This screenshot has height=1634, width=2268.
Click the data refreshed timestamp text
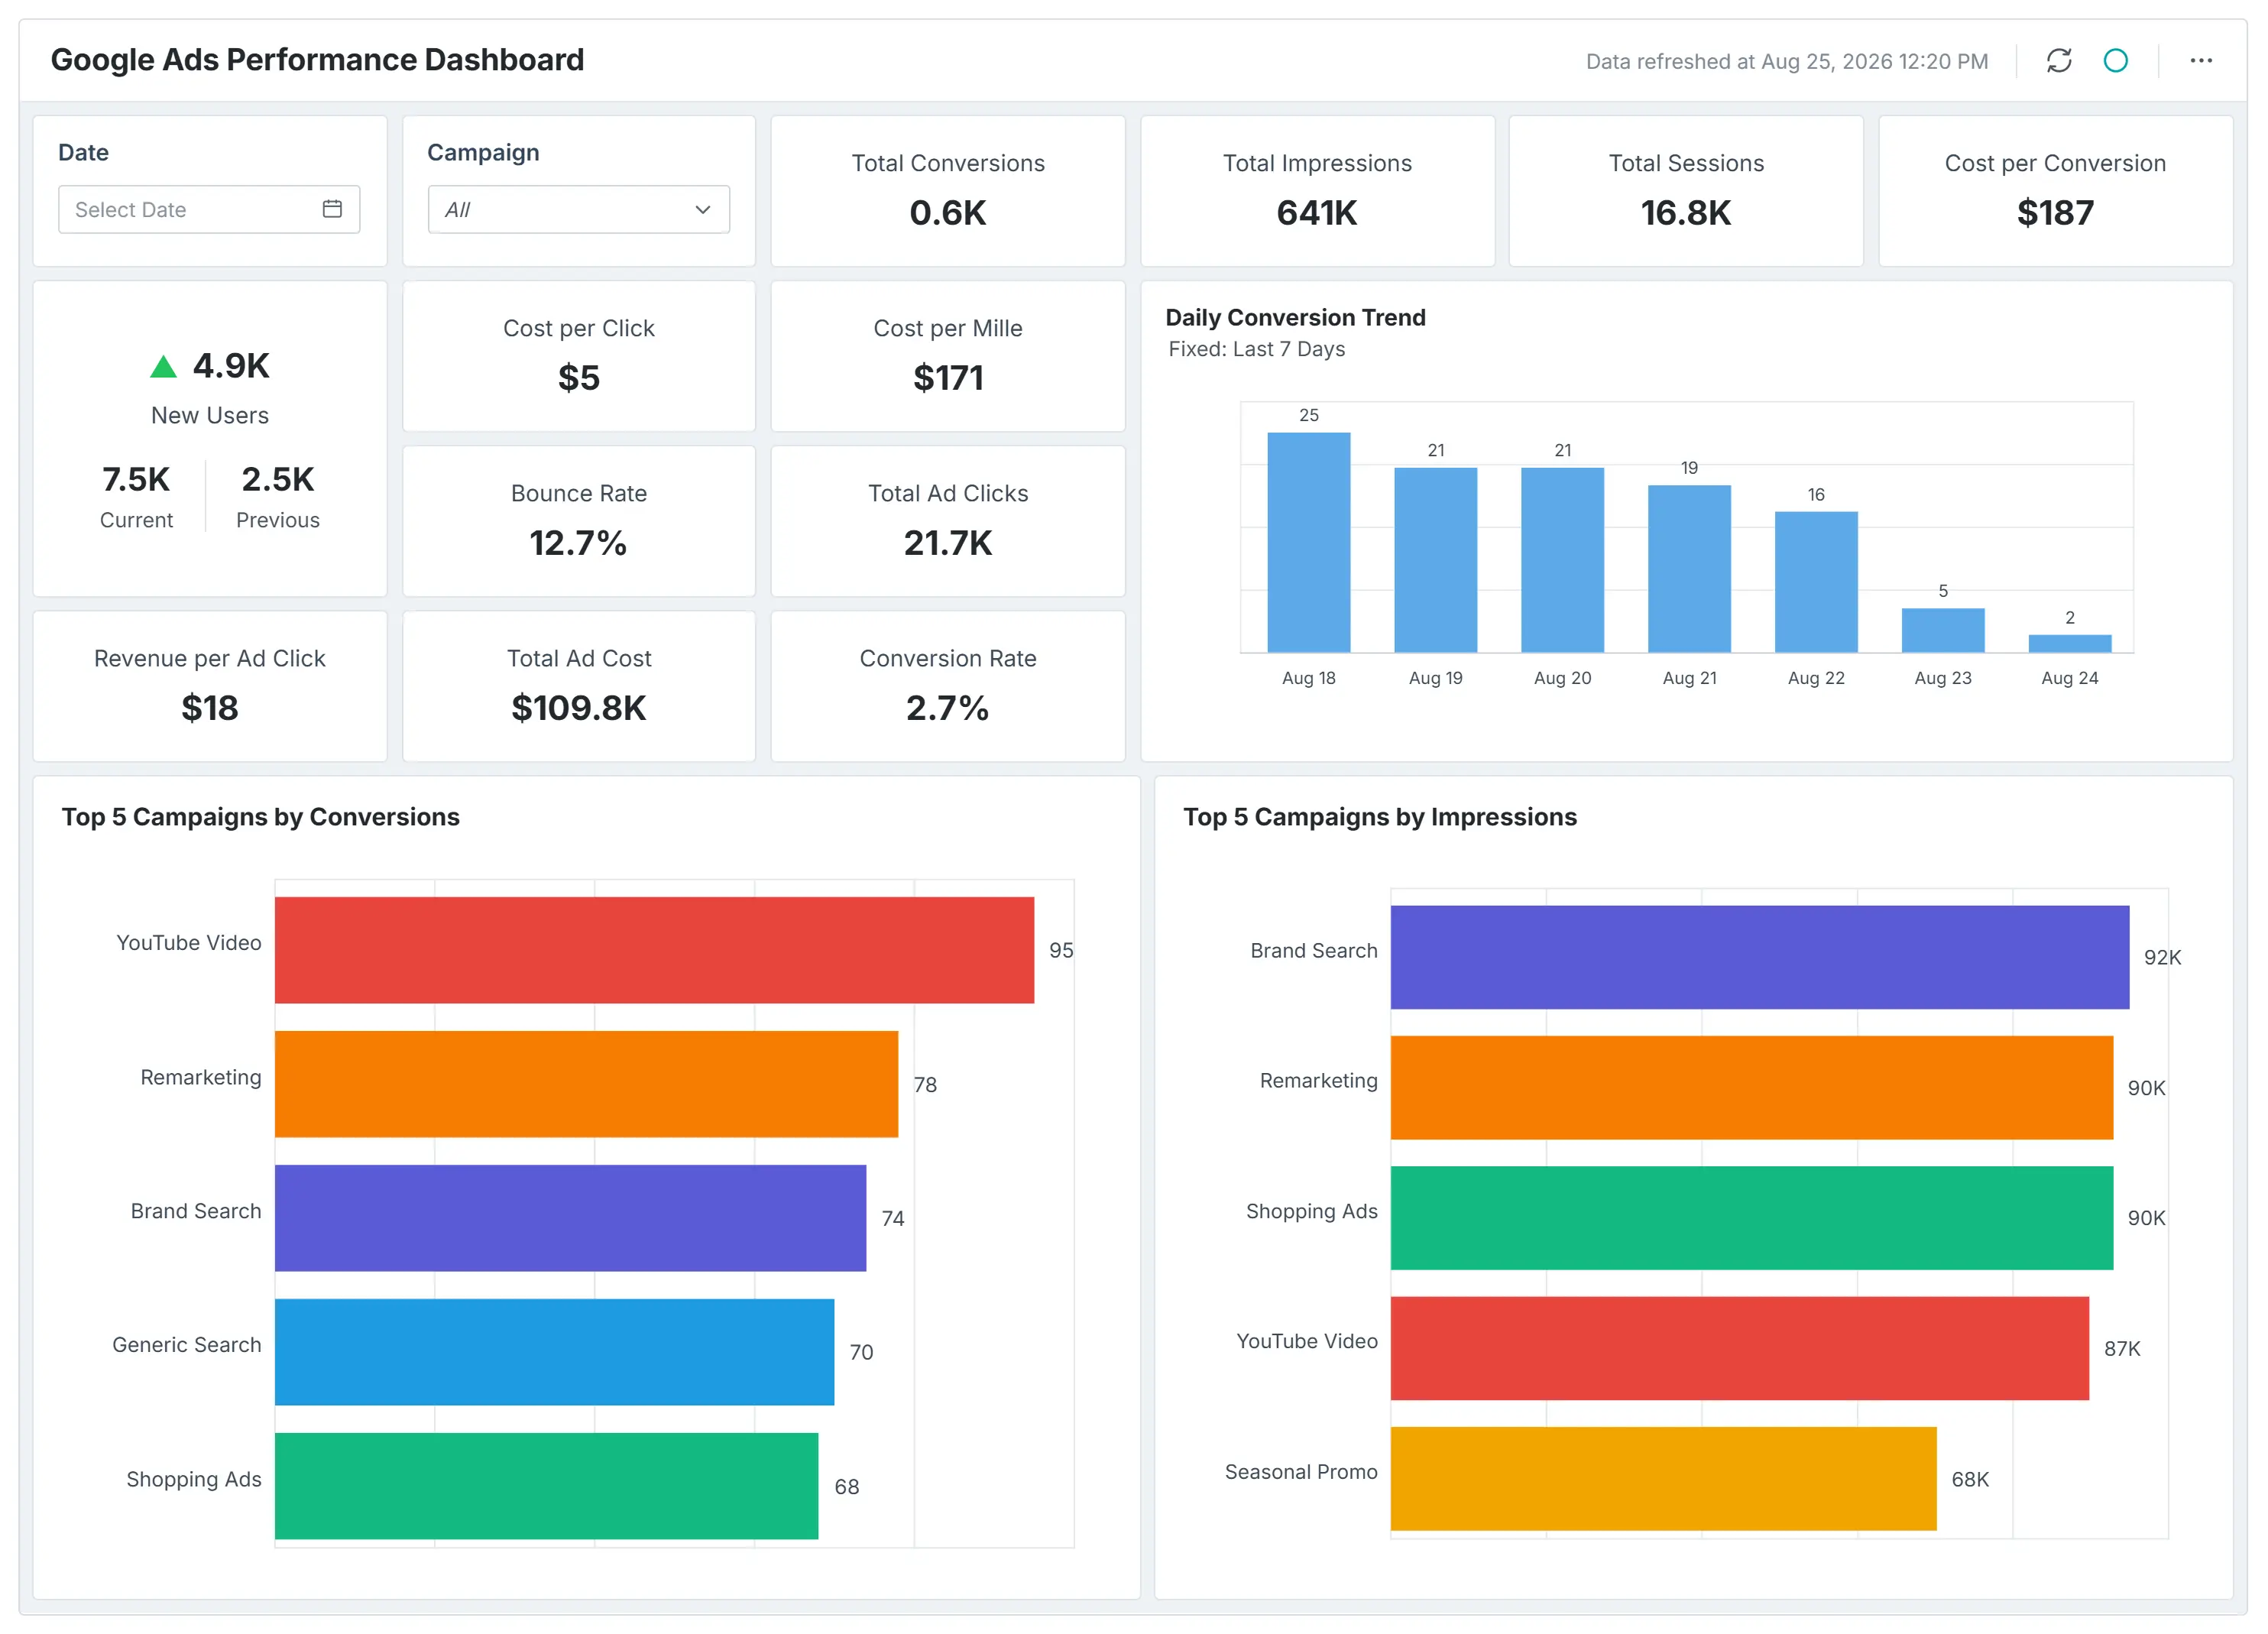click(1786, 62)
